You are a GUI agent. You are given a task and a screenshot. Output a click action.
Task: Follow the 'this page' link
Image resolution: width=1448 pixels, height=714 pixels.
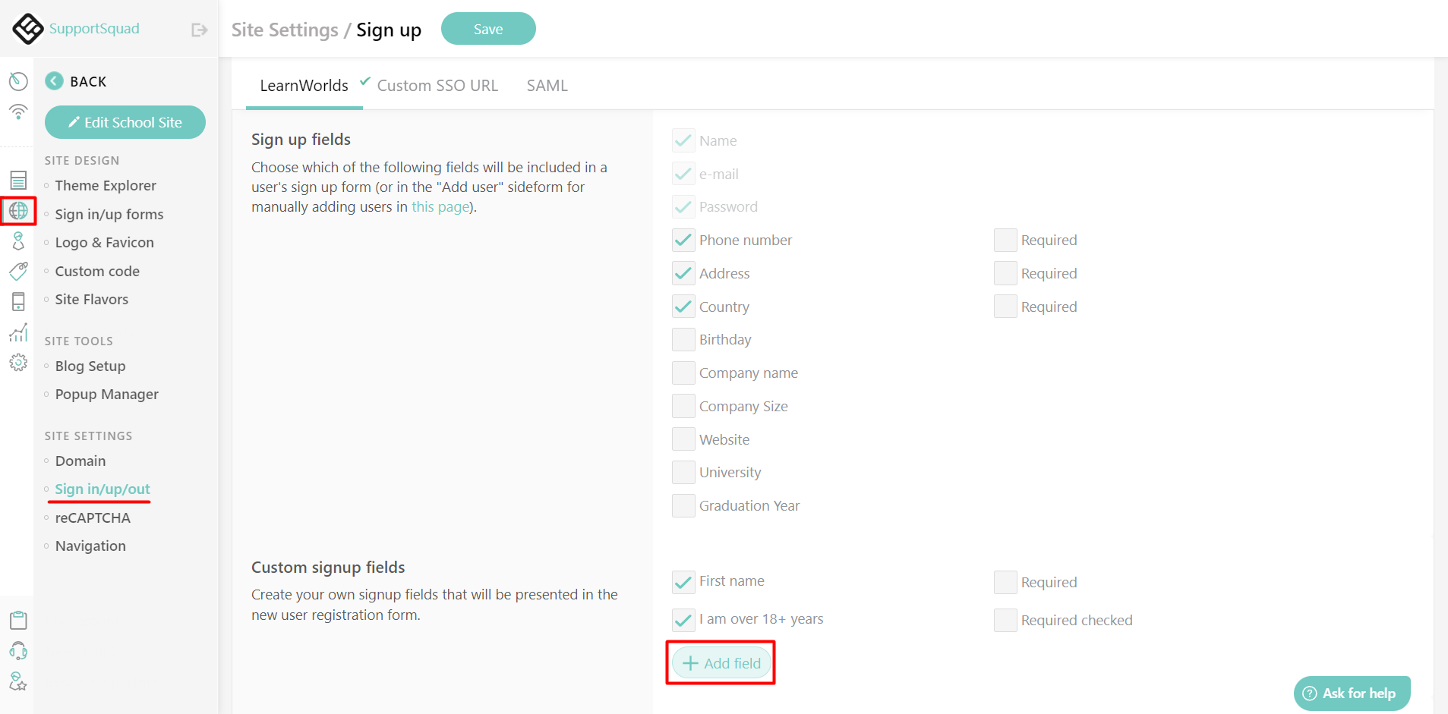click(x=440, y=206)
